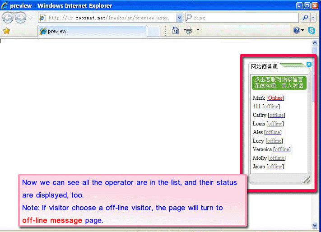Maximize the Internet Explorer window
This screenshot has height=232, width=321.
(307, 5)
